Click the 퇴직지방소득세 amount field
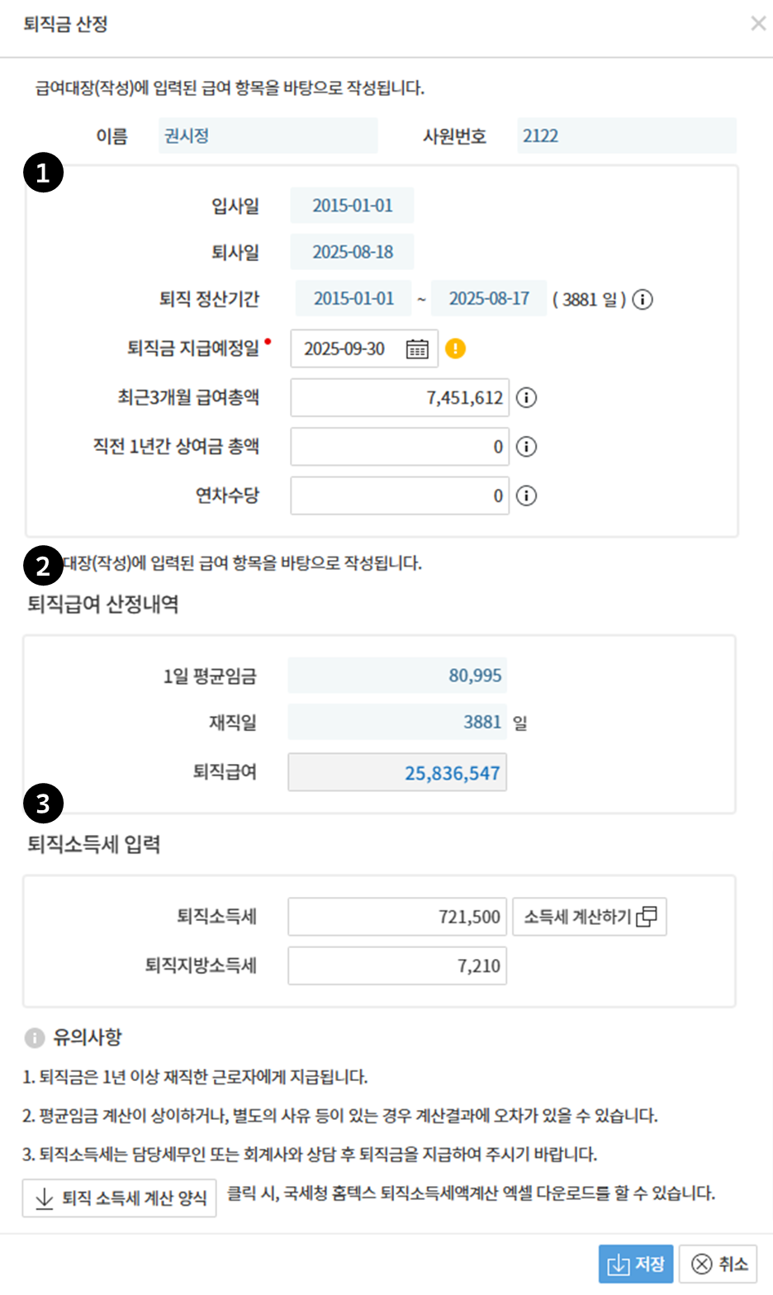The width and height of the screenshot is (773, 1295). [397, 965]
